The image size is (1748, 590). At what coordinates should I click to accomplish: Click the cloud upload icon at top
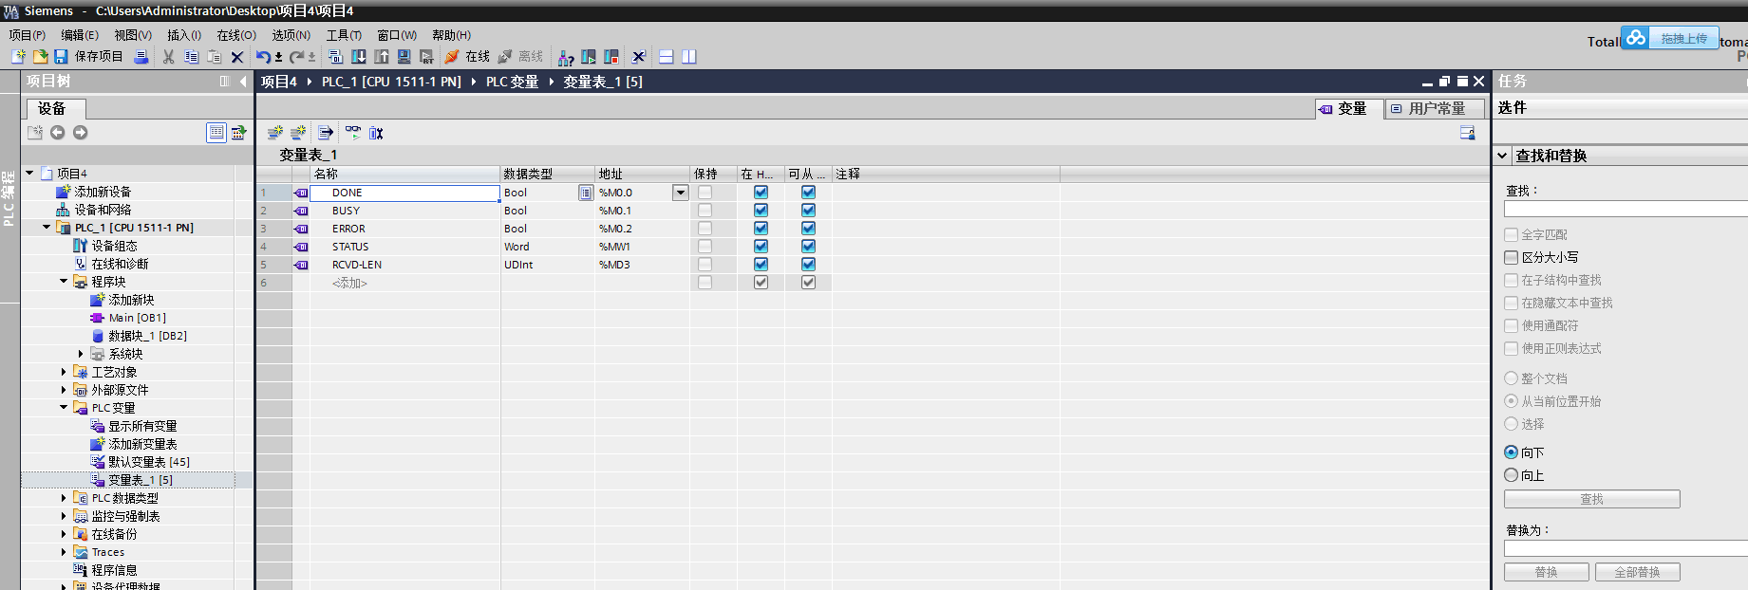point(1635,38)
